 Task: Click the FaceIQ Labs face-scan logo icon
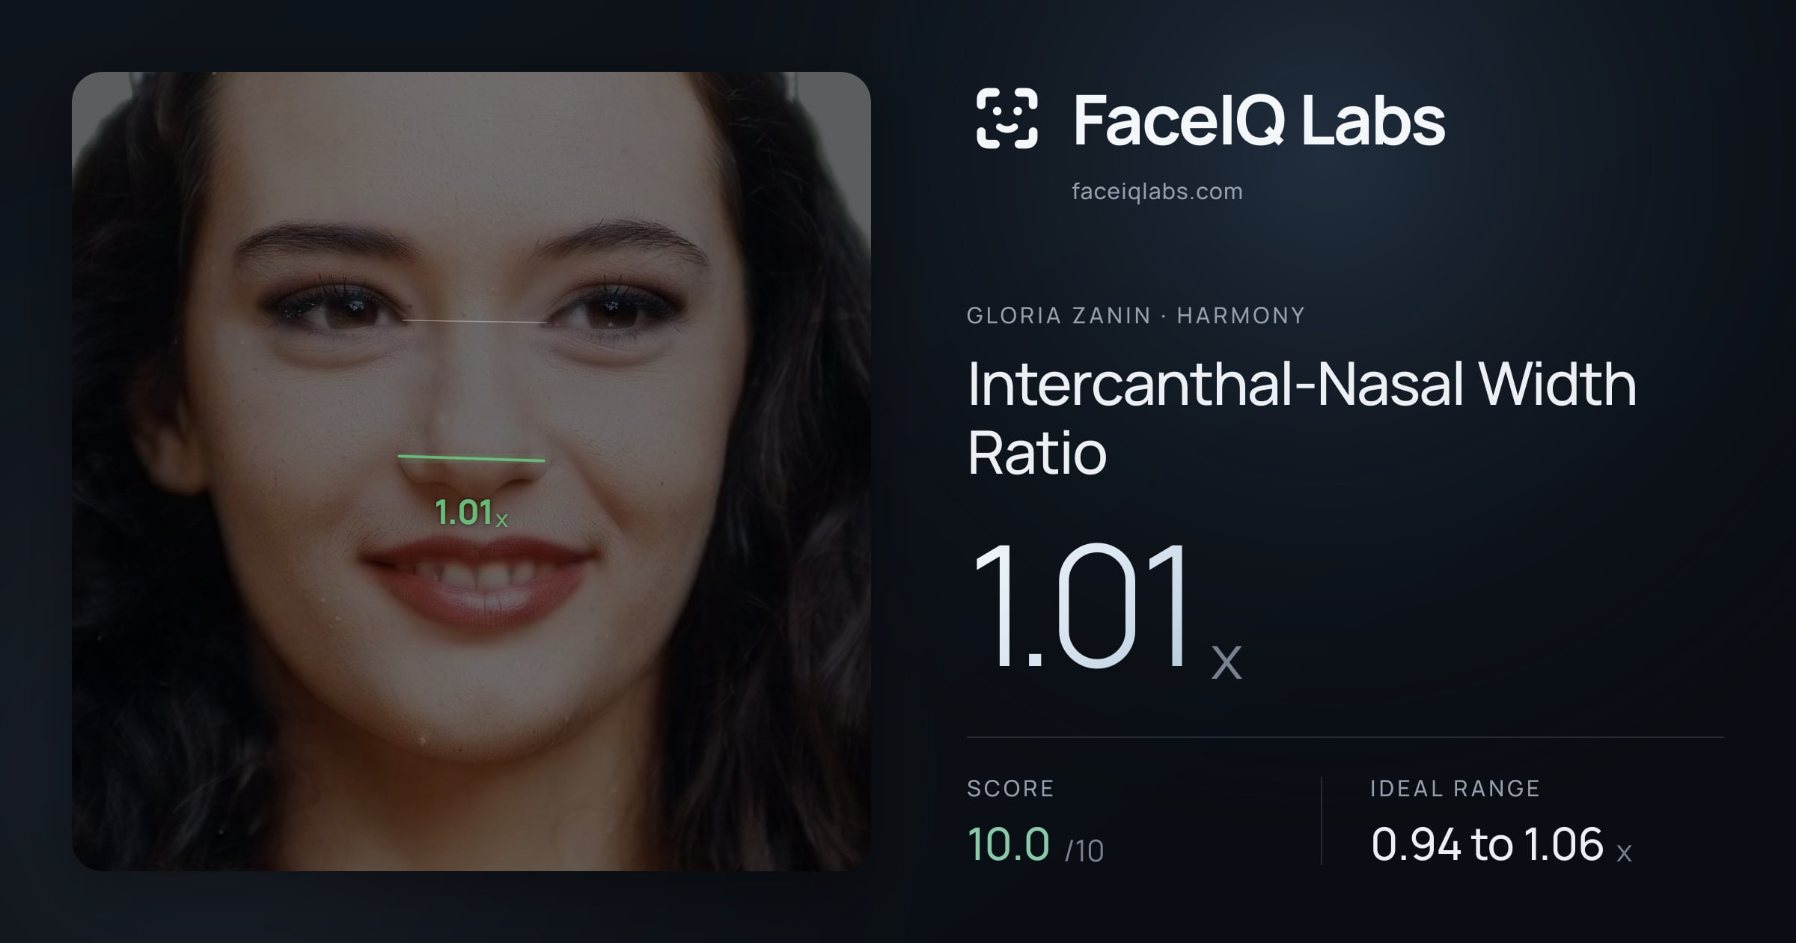1007,118
